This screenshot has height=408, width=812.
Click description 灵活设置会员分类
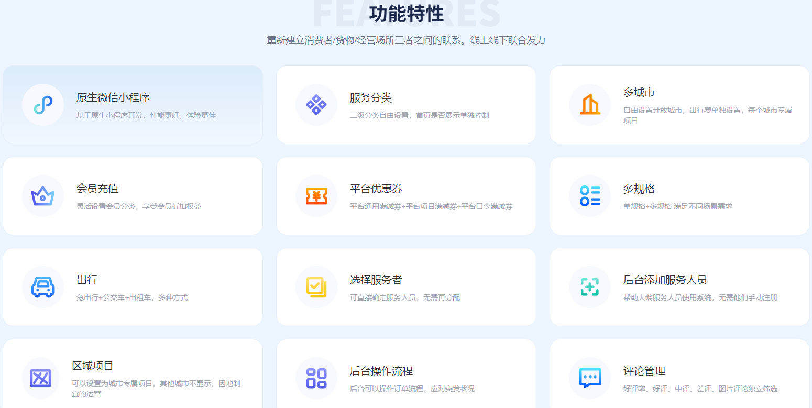point(139,206)
